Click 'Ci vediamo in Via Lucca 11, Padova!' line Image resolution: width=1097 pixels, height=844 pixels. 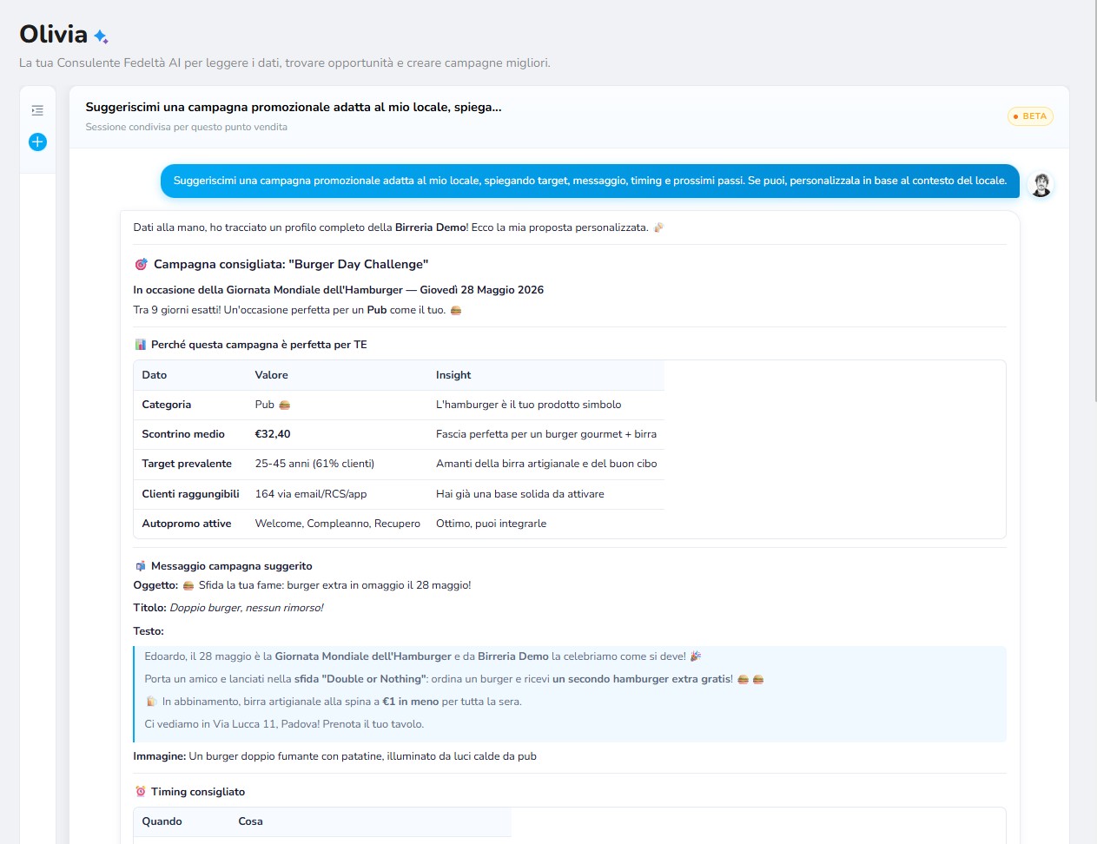[284, 724]
